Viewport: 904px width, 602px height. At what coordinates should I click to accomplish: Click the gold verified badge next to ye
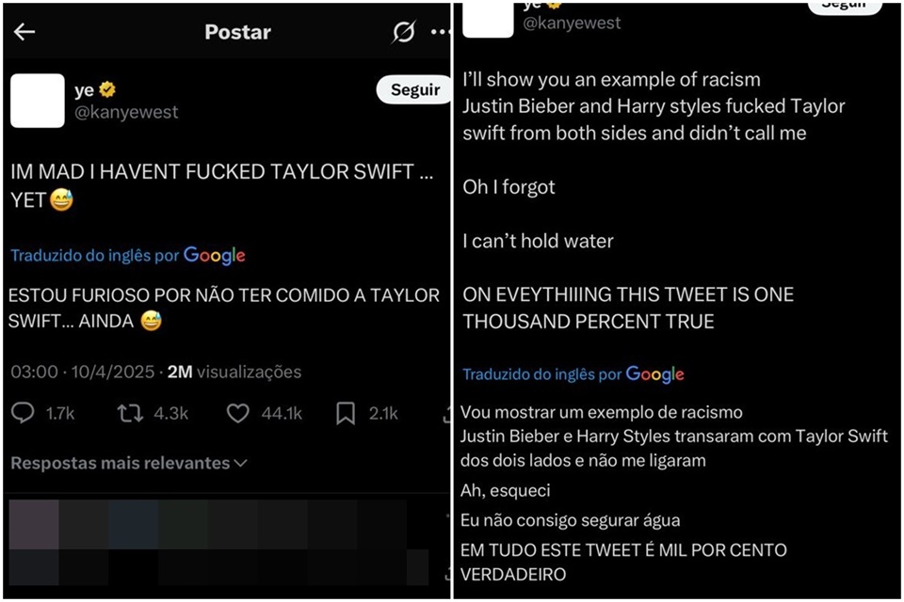coord(107,90)
